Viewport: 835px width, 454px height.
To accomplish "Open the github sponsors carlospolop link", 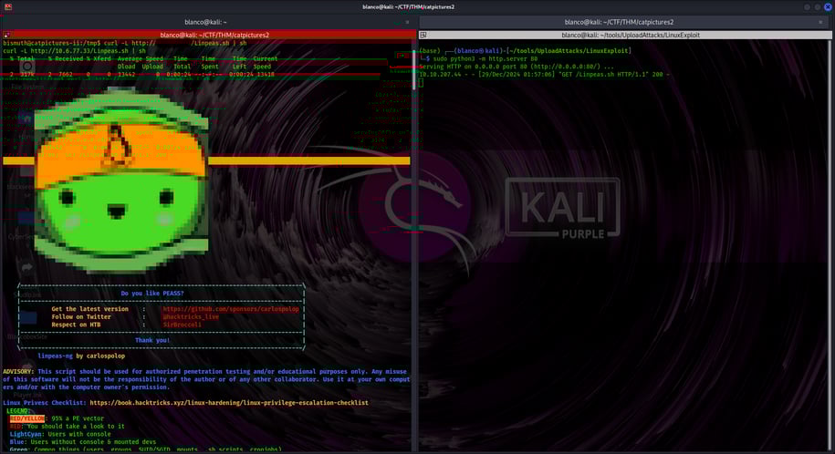I will (231, 309).
